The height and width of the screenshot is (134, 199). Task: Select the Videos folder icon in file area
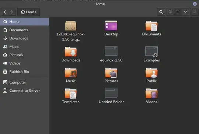151,94
